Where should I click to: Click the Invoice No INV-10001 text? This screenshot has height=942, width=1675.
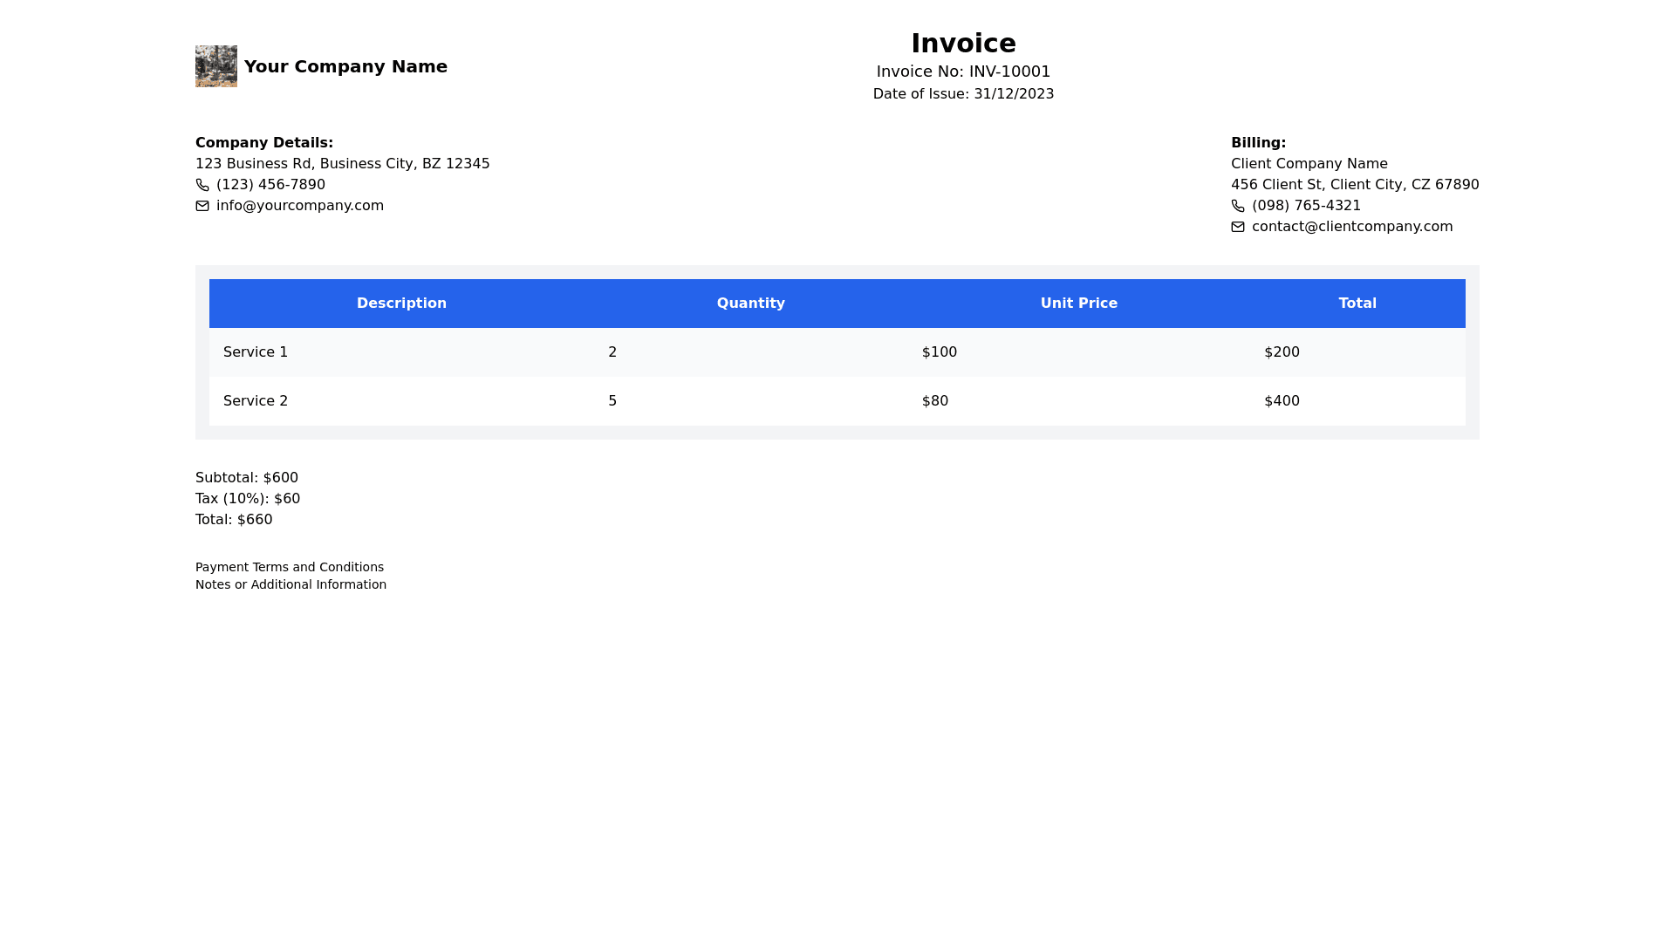[x=963, y=72]
